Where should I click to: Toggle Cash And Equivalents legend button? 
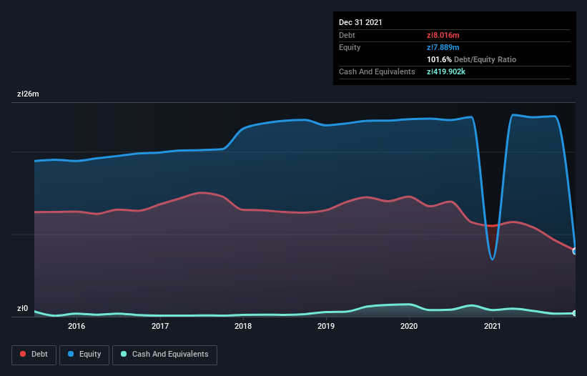(x=164, y=355)
